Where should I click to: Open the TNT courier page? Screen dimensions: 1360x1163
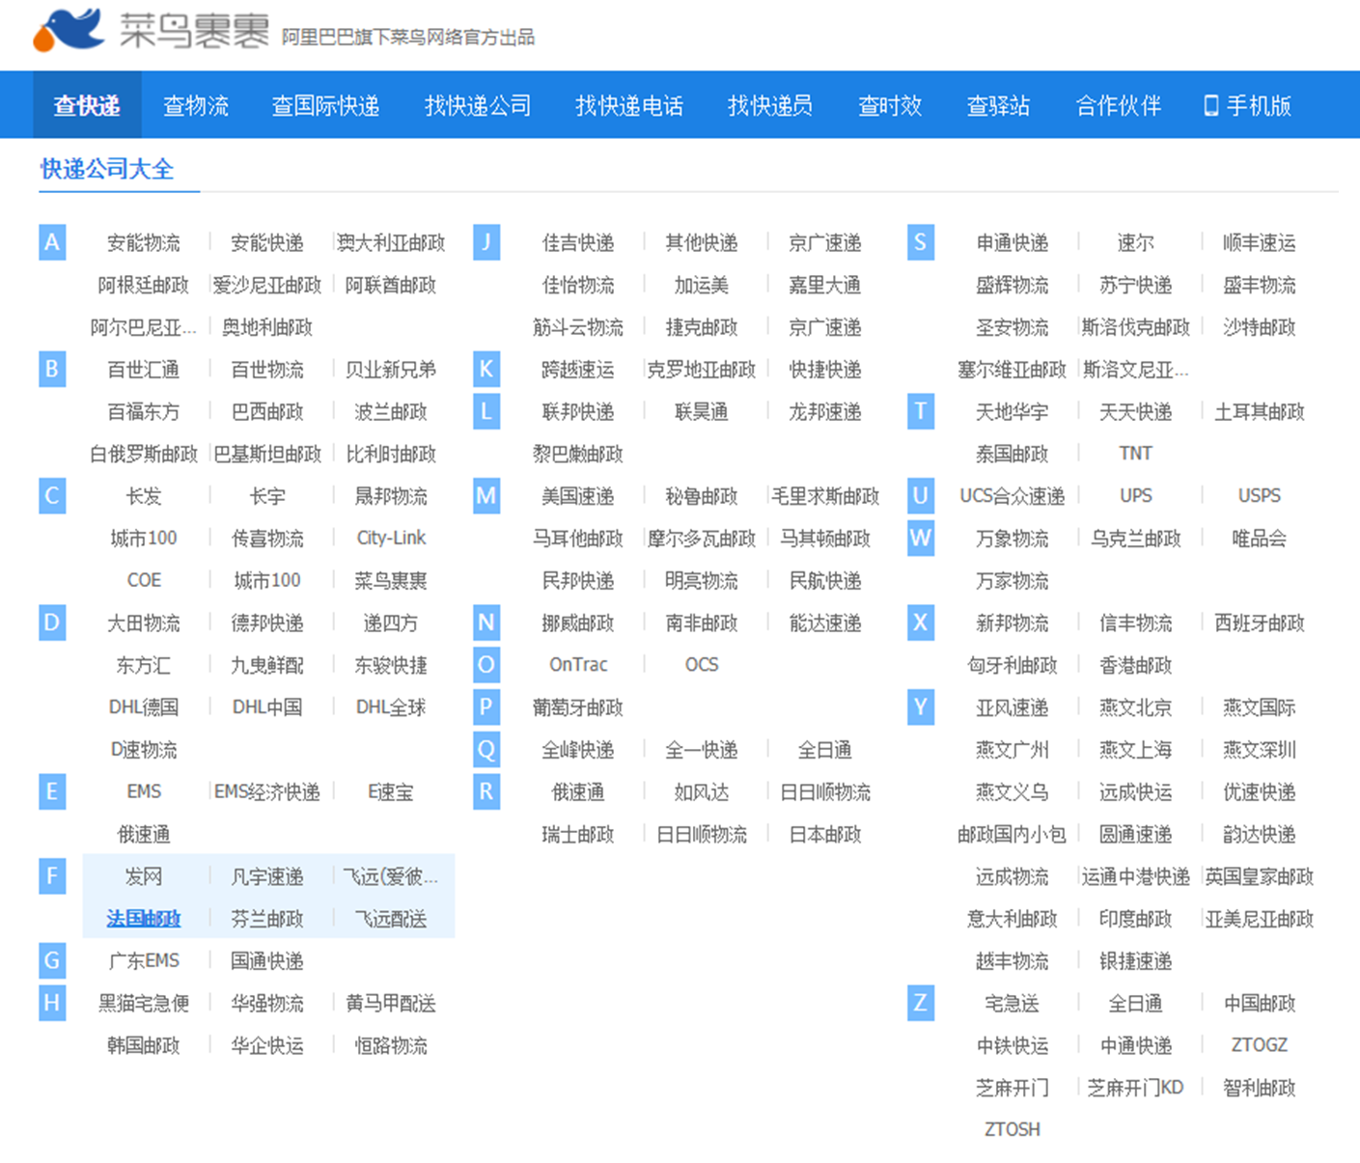click(x=1135, y=453)
